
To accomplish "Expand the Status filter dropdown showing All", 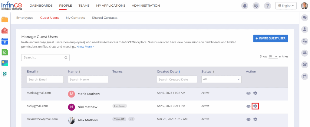I will pyautogui.click(x=221, y=79).
